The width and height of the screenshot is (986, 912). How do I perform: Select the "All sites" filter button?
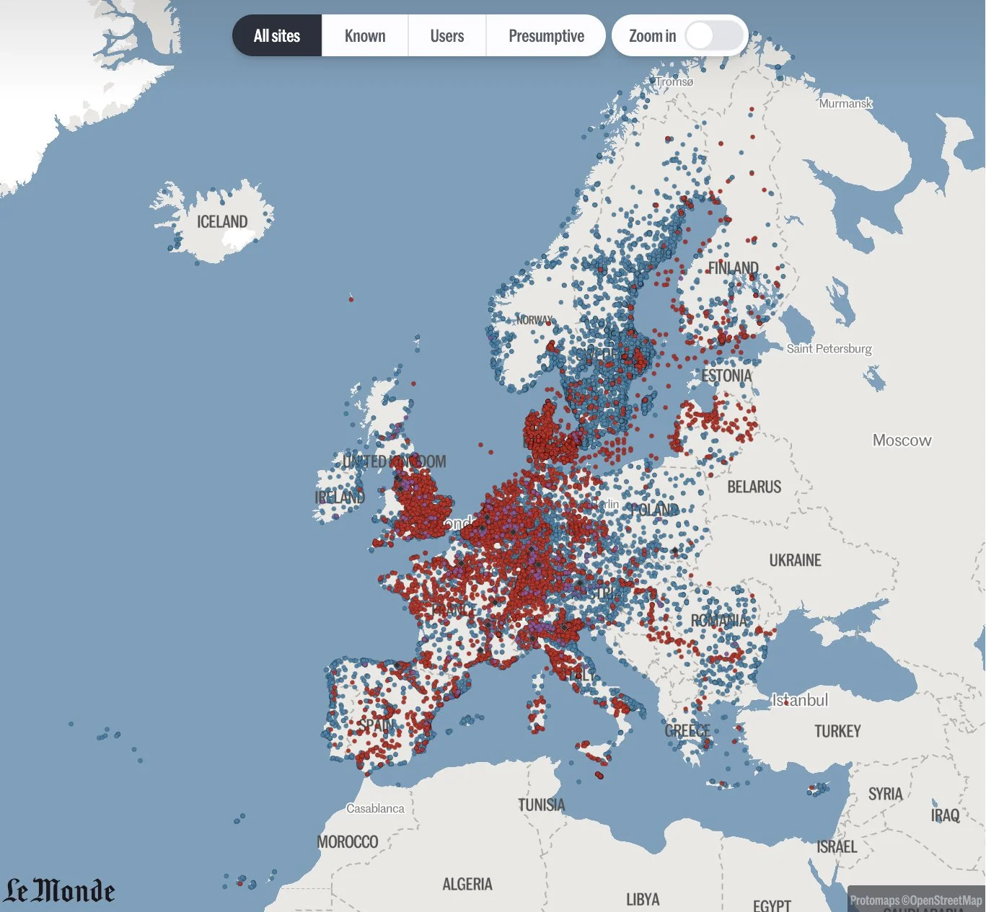point(276,35)
